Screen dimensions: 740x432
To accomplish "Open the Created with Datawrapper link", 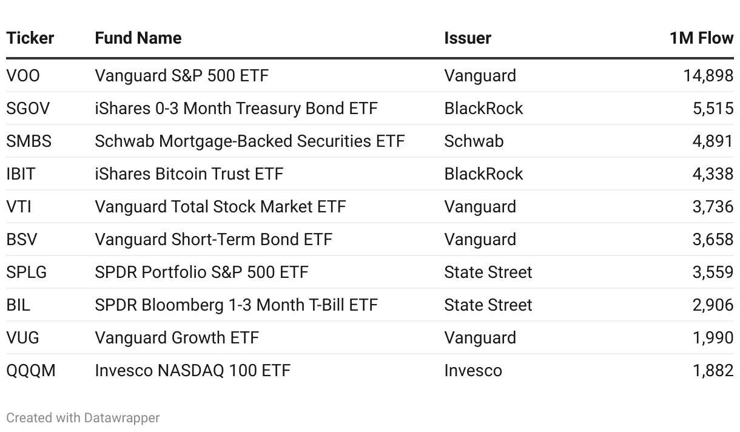I will tap(83, 418).
